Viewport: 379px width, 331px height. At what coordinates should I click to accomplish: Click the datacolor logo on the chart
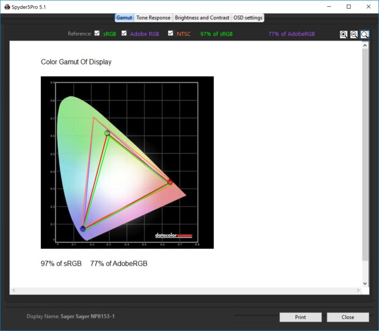[x=173, y=235]
